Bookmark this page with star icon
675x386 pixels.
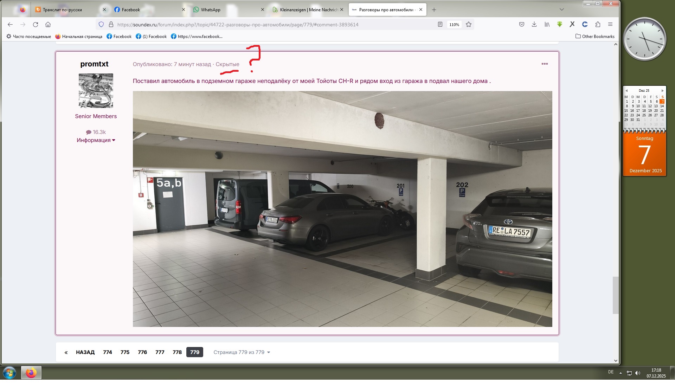pyautogui.click(x=469, y=25)
